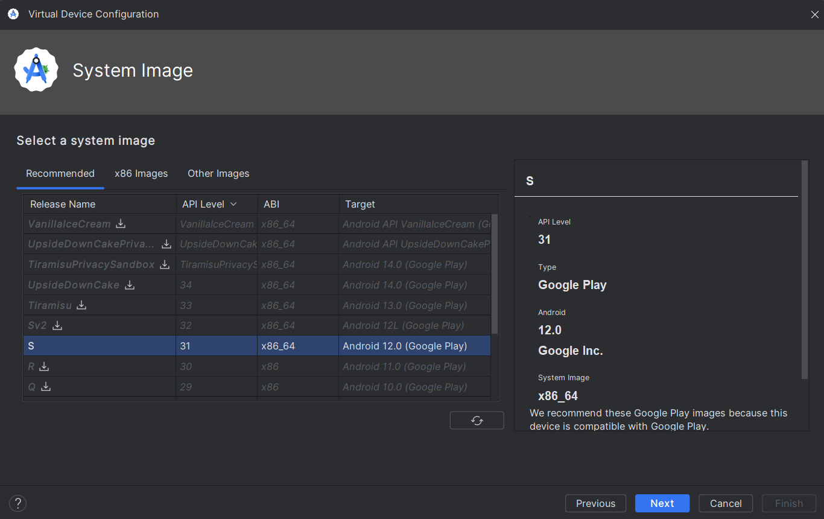Select the VanillaIceCream release name
This screenshot has height=519, width=824.
[x=69, y=224]
